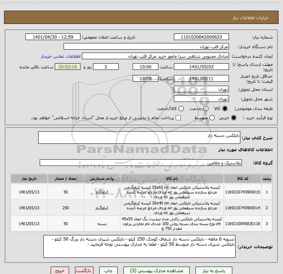This screenshot has width=283, height=274.
Task: Click the response deadline hour 10:00 field
Action: click(146, 67)
